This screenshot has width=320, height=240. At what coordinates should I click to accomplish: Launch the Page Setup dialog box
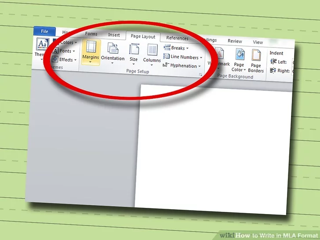click(200, 75)
